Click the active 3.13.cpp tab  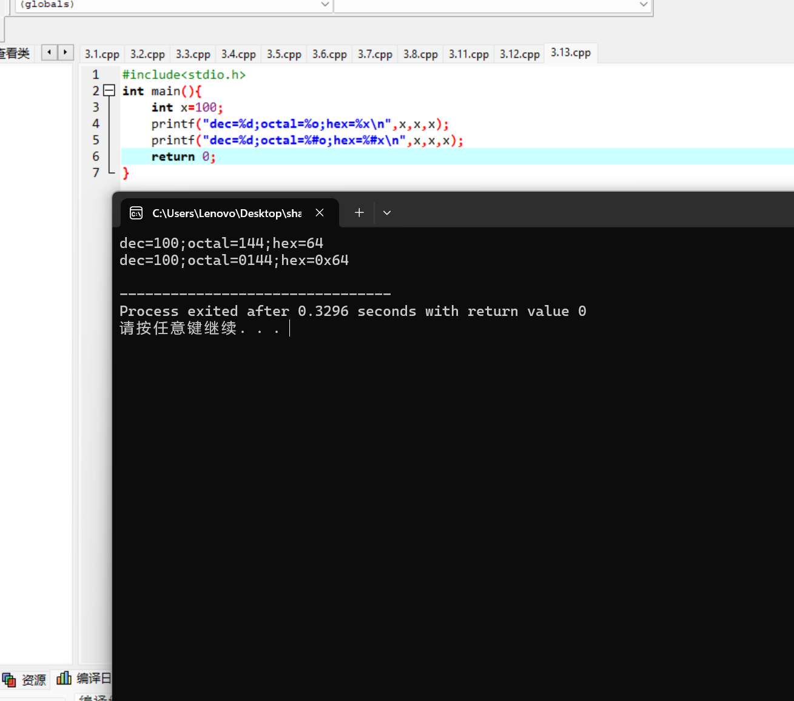point(571,53)
